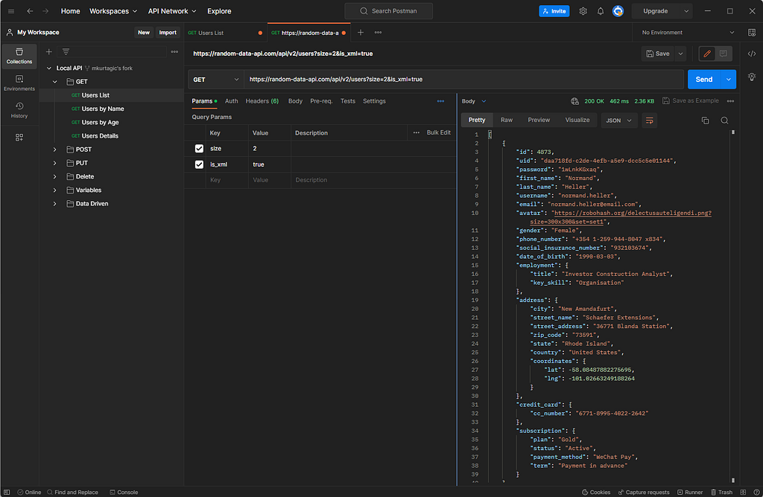Collapse the GET folder
This screenshot has height=497, width=763.
[x=54, y=82]
